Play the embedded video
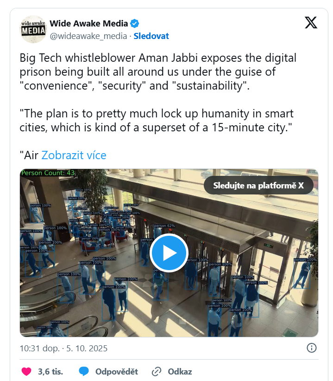 169,253
